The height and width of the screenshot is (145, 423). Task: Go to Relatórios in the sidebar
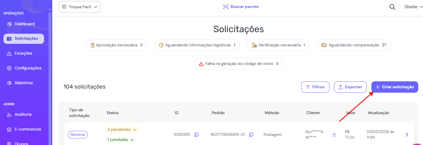24,83
